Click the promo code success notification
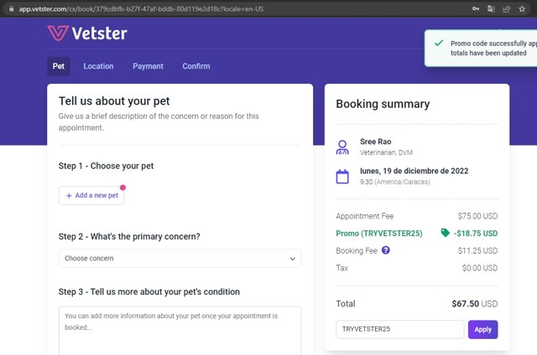The width and height of the screenshot is (537, 355). point(481,49)
